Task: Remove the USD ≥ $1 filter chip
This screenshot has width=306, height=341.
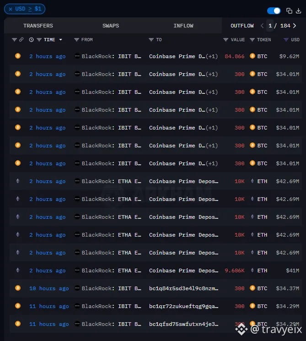Action: tap(11, 9)
